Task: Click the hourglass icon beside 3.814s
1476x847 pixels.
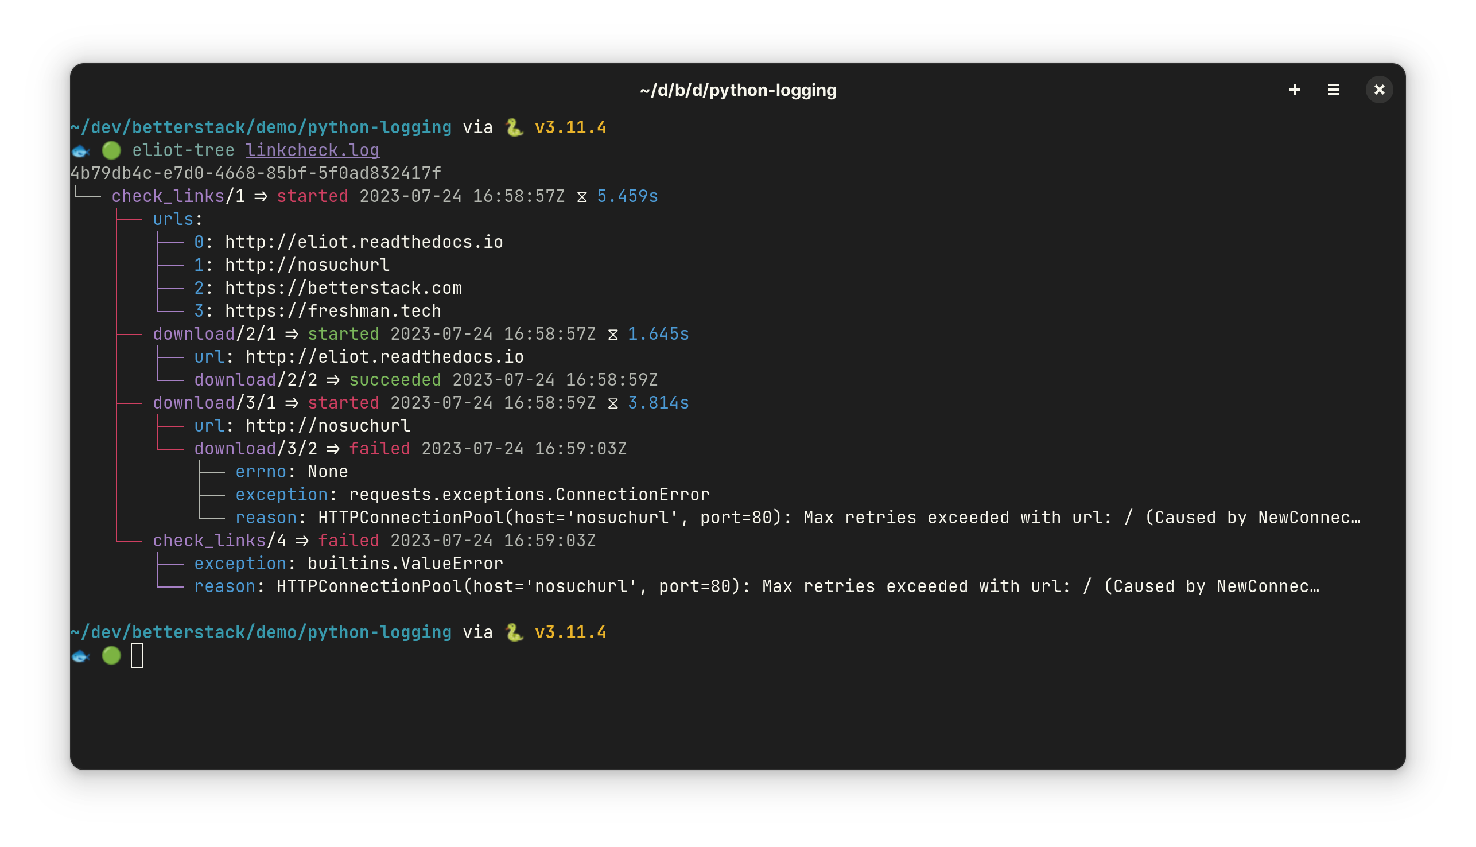Action: click(612, 403)
